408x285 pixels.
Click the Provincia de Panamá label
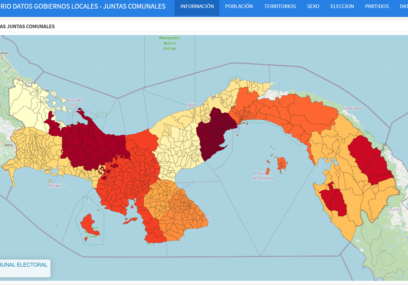click(262, 176)
